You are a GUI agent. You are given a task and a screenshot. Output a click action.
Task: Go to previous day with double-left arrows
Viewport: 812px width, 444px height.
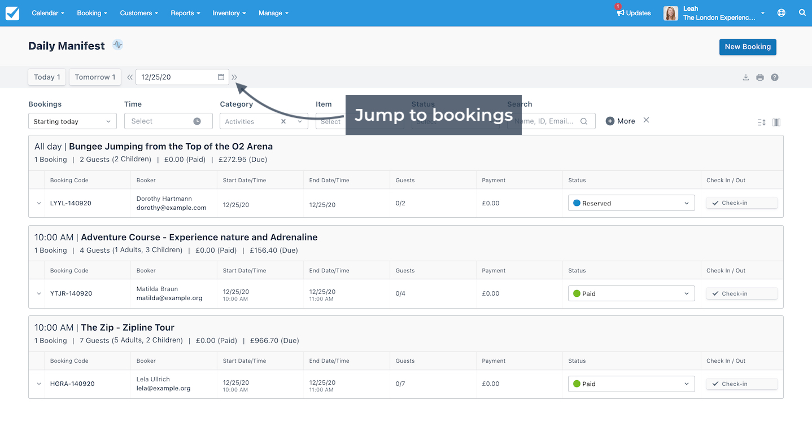point(130,77)
